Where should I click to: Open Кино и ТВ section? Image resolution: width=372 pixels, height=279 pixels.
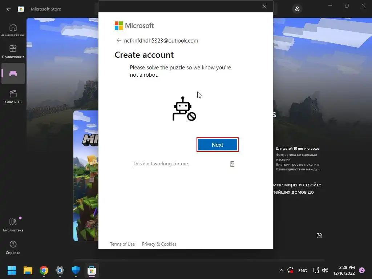(x=13, y=97)
